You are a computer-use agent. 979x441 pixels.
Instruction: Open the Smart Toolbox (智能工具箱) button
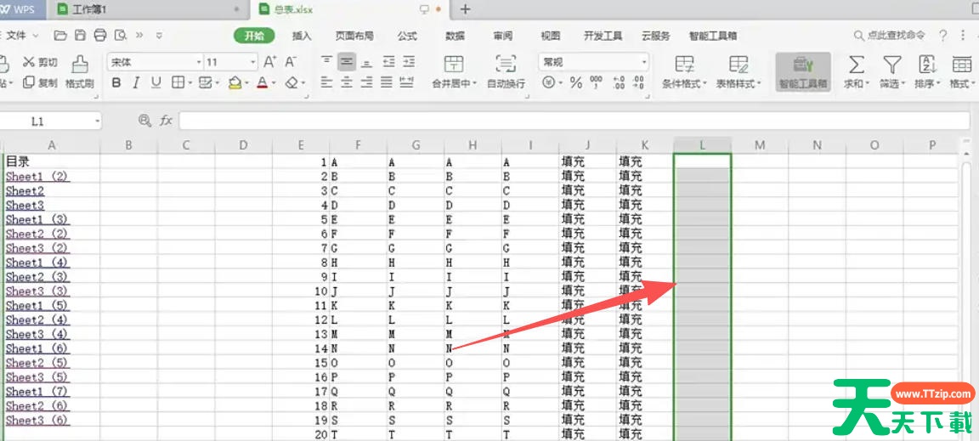point(802,71)
